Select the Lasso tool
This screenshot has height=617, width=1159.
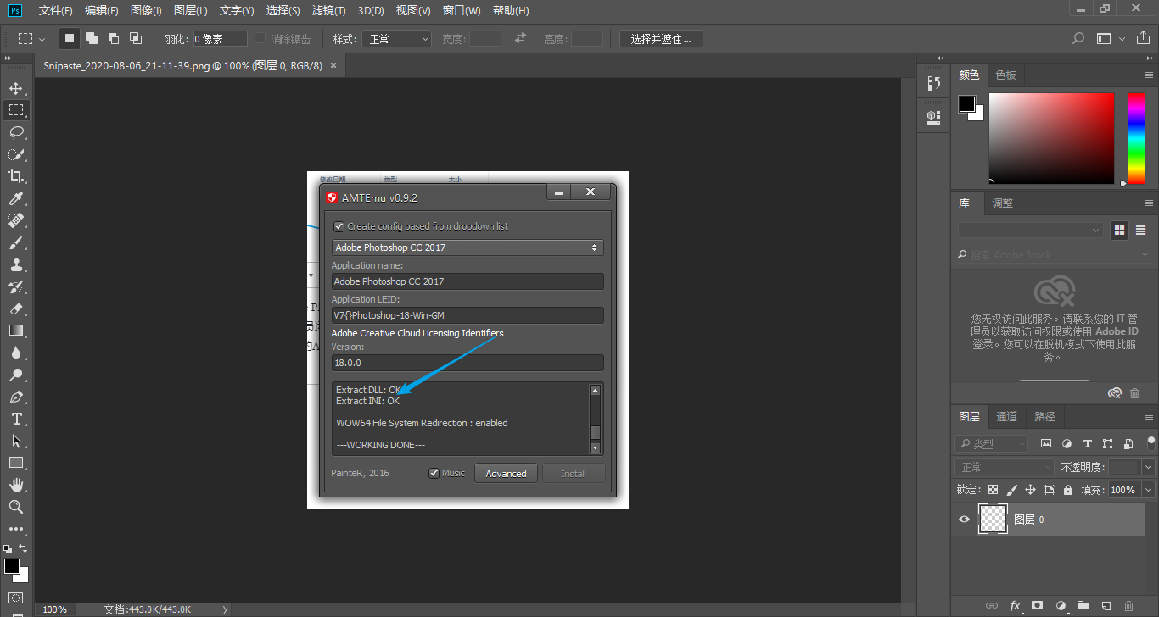click(16, 132)
